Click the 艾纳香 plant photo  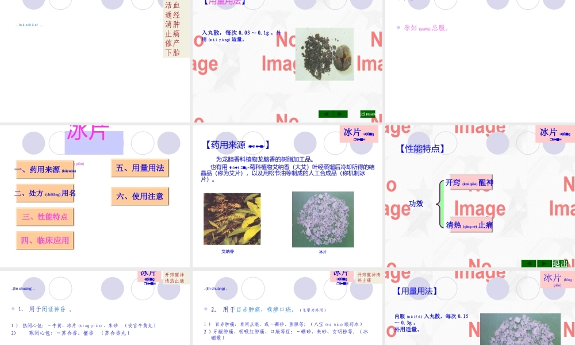click(x=232, y=217)
